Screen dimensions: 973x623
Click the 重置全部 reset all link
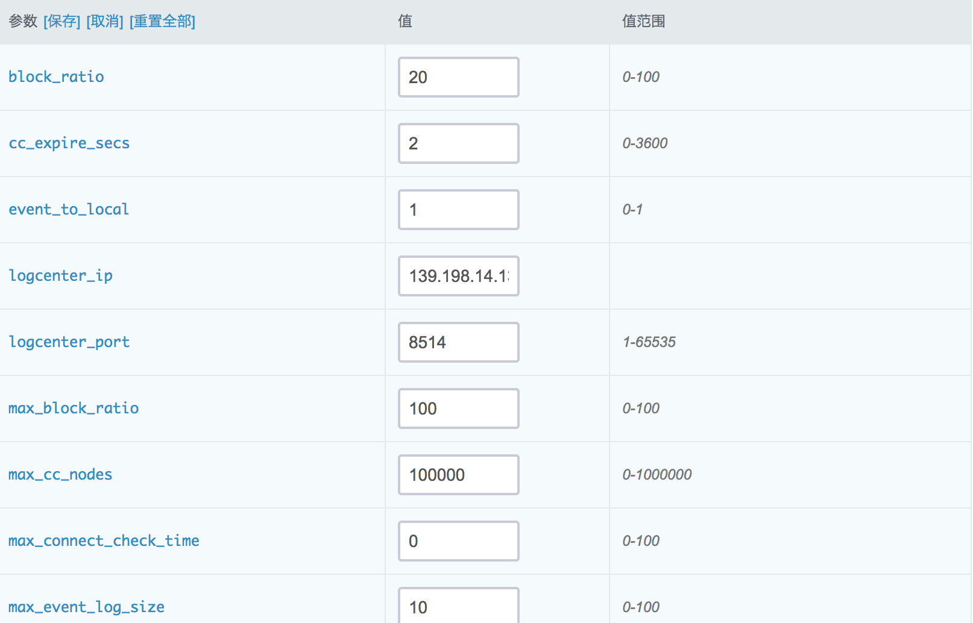[x=162, y=22]
